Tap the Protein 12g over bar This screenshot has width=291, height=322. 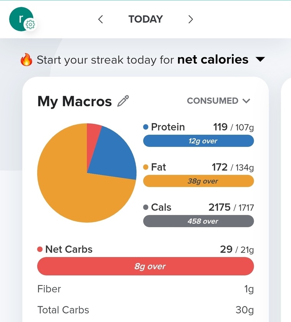pyautogui.click(x=198, y=141)
